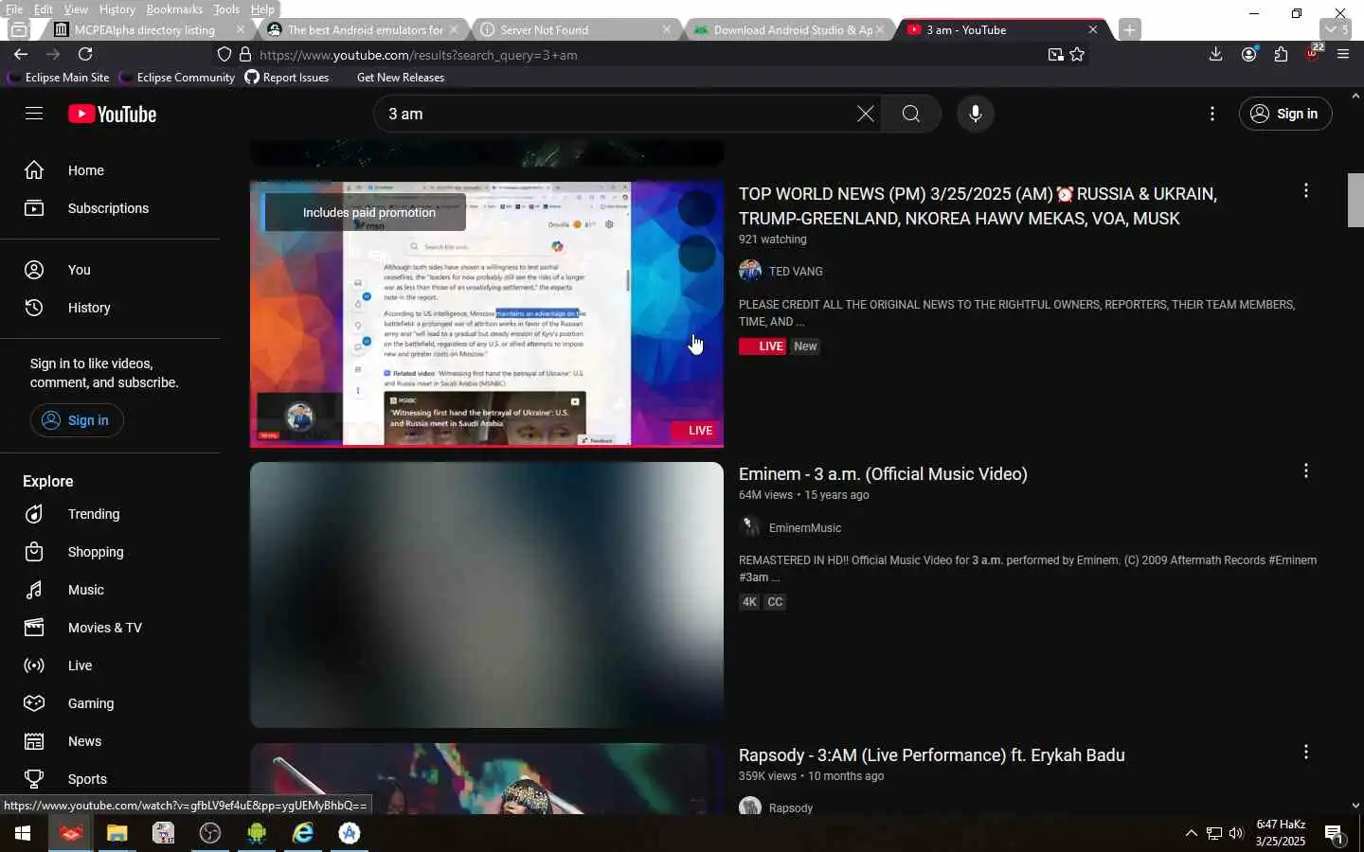The height and width of the screenshot is (852, 1364).
Task: Open the Help menu
Action: click(262, 9)
